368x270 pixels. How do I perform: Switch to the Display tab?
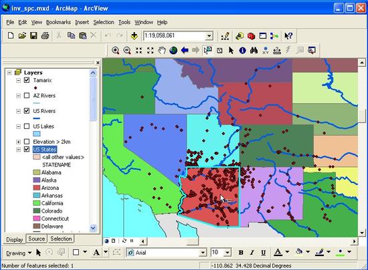[x=14, y=239]
